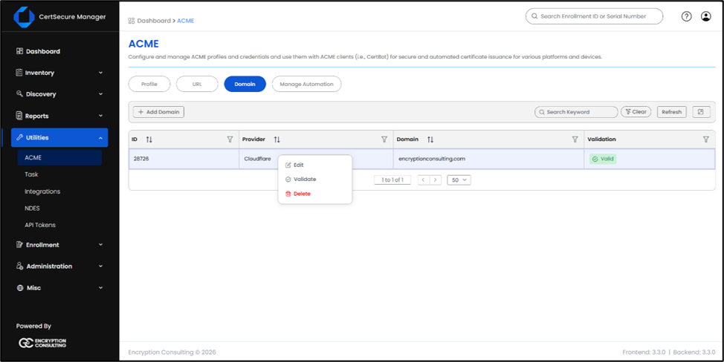Click the Dashboard breadcrumb link
This screenshot has width=724, height=362.
pyautogui.click(x=154, y=21)
